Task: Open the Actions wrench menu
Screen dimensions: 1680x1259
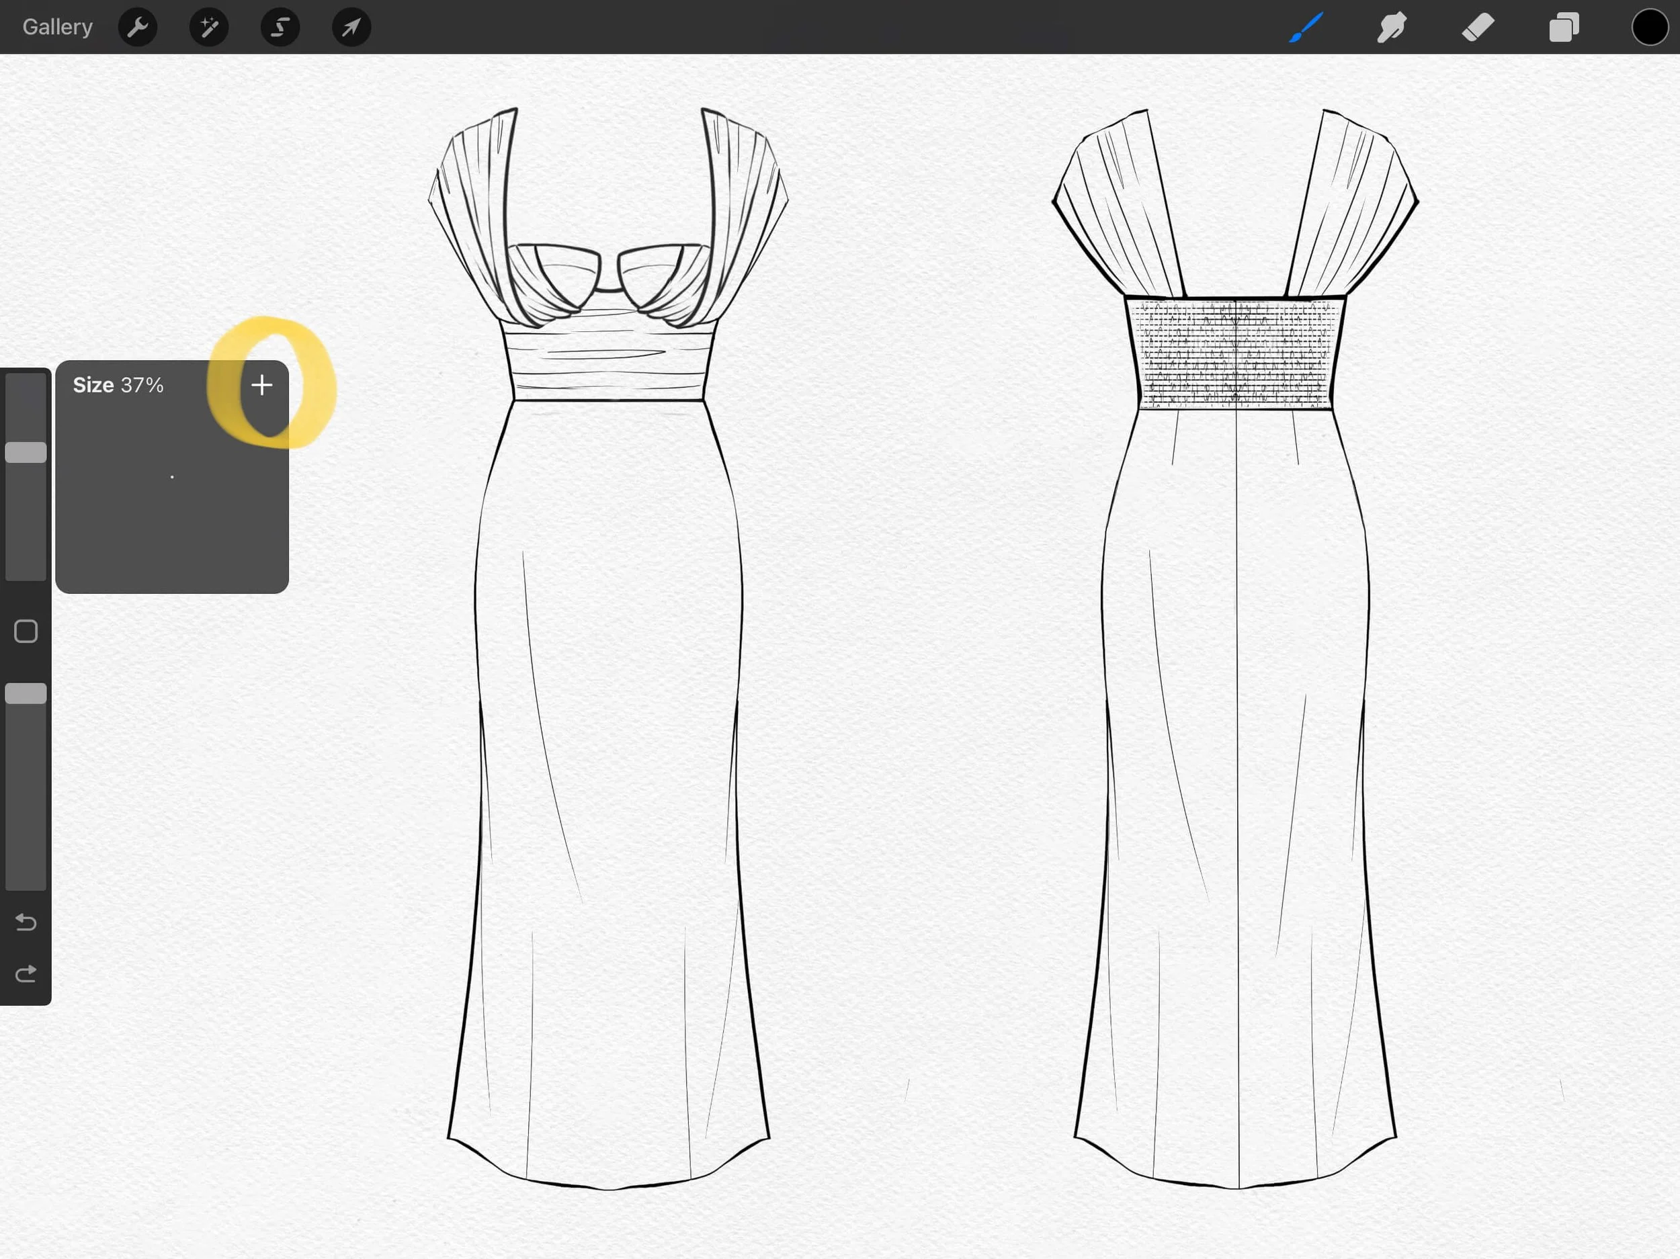Action: tap(138, 28)
